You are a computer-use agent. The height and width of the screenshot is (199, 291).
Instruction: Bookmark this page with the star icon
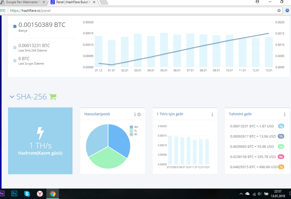pyautogui.click(x=279, y=11)
